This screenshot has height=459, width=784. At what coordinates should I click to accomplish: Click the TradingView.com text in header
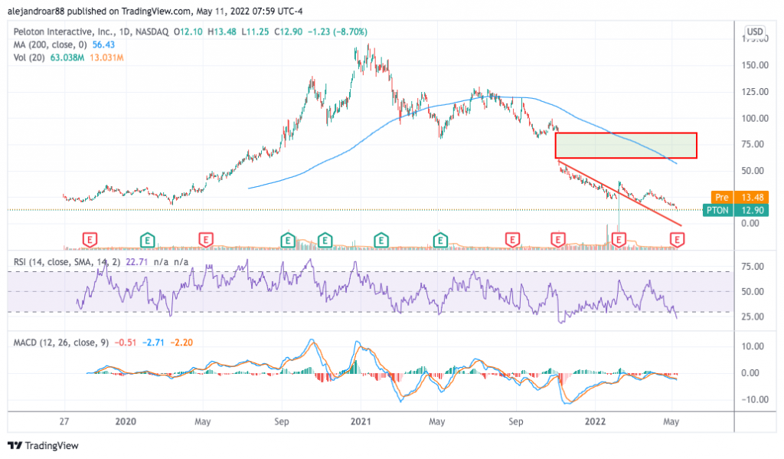156,11
